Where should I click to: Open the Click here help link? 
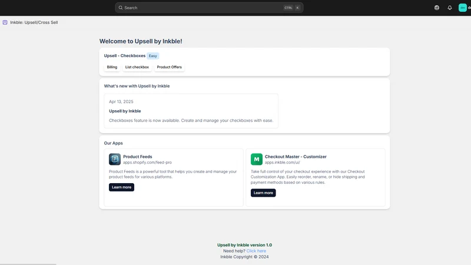click(256, 251)
